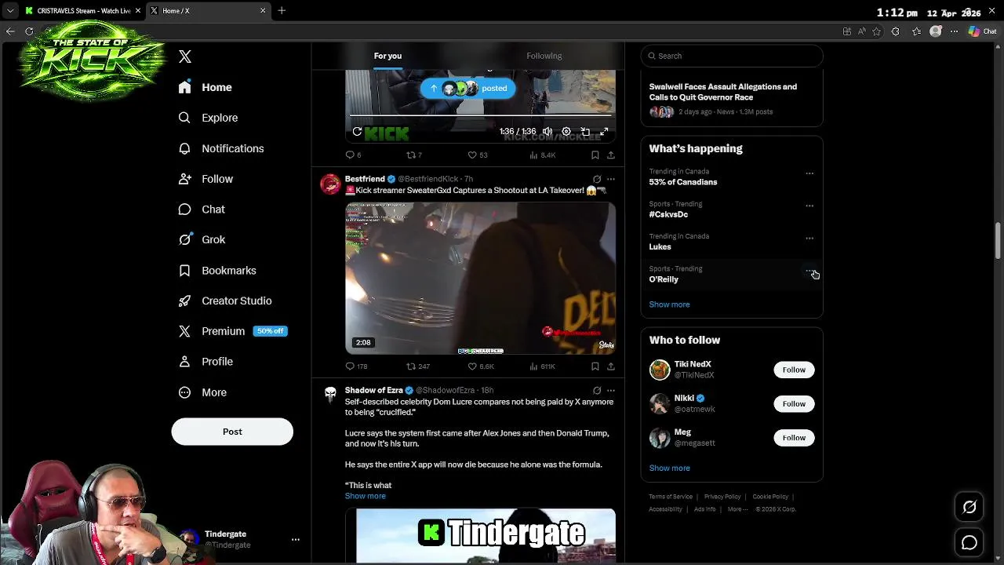Switch to the Following tab
Viewport: 1004px width, 565px height.
(x=544, y=56)
